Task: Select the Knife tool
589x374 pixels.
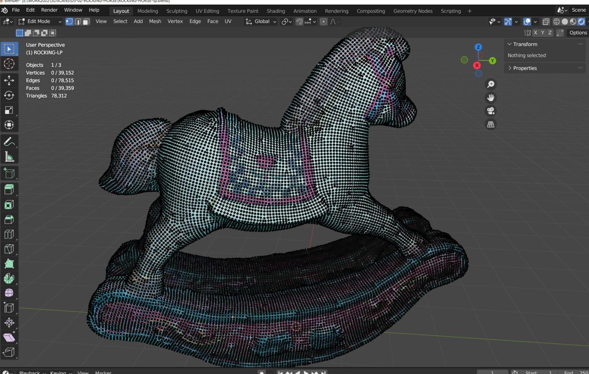Action: (x=9, y=249)
